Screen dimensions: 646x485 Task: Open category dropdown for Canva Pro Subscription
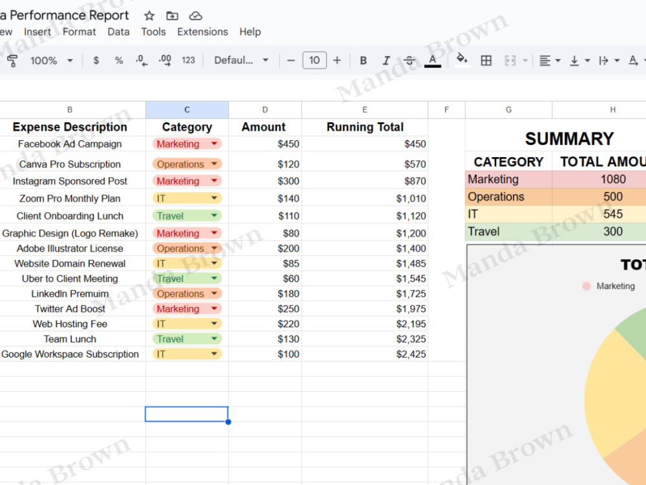(x=214, y=164)
